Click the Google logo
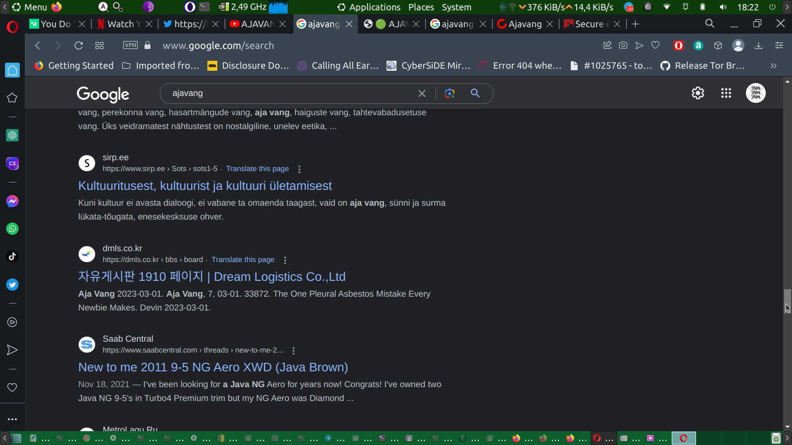Screen dimensions: 792x445 [103, 94]
